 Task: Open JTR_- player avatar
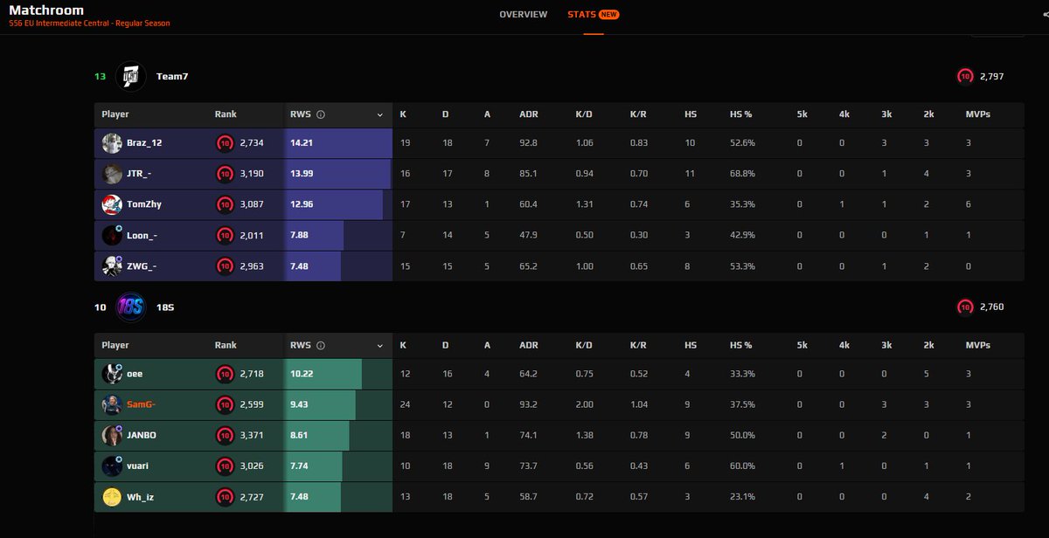tap(112, 174)
